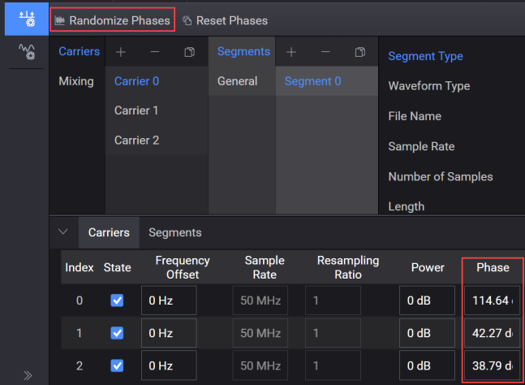Click the State column header
This screenshot has width=525, height=385.
(117, 267)
